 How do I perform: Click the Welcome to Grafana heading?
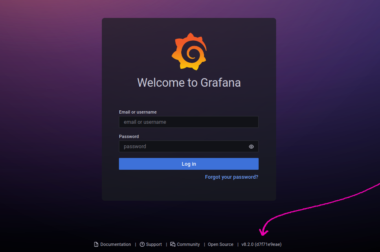coord(189,83)
